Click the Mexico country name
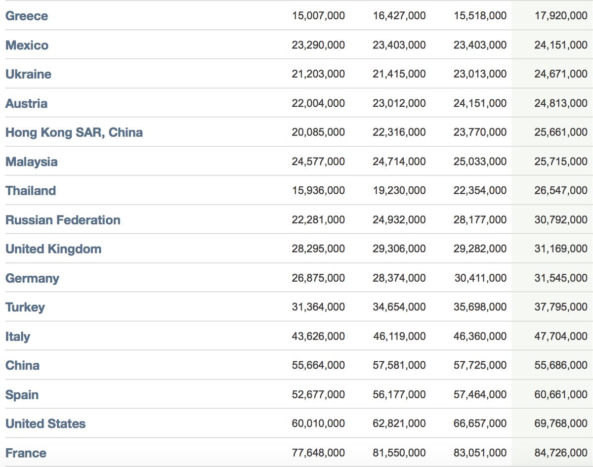Image resolution: width=593 pixels, height=467 pixels. click(x=27, y=45)
